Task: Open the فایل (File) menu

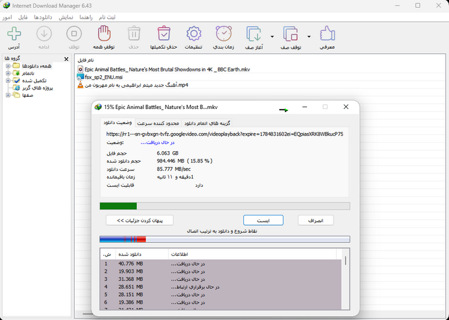Action: pos(23,18)
